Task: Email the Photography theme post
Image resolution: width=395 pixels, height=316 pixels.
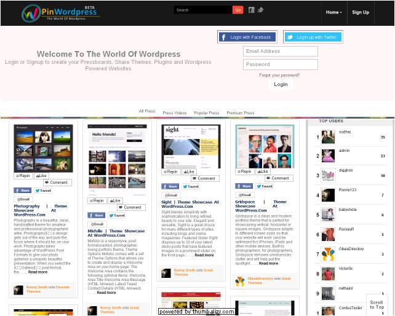Action: [x=23, y=199]
